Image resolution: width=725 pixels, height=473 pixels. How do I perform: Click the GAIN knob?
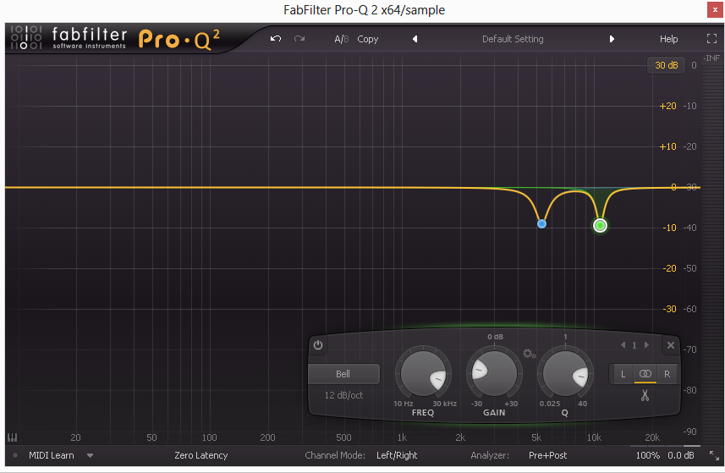pos(494,374)
